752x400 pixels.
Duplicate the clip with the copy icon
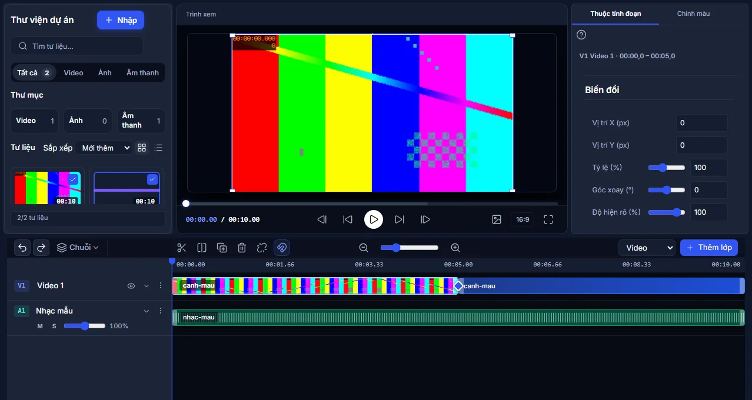point(222,248)
